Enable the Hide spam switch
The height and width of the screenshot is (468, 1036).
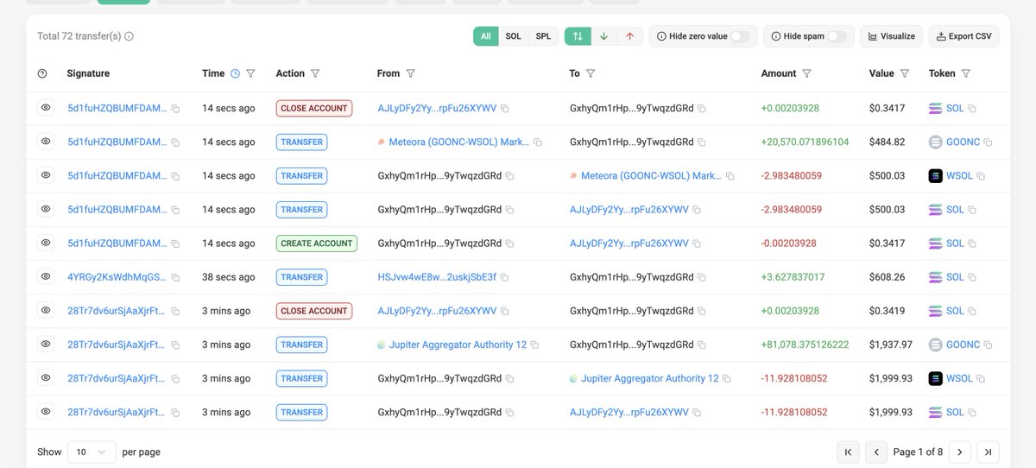coord(837,36)
